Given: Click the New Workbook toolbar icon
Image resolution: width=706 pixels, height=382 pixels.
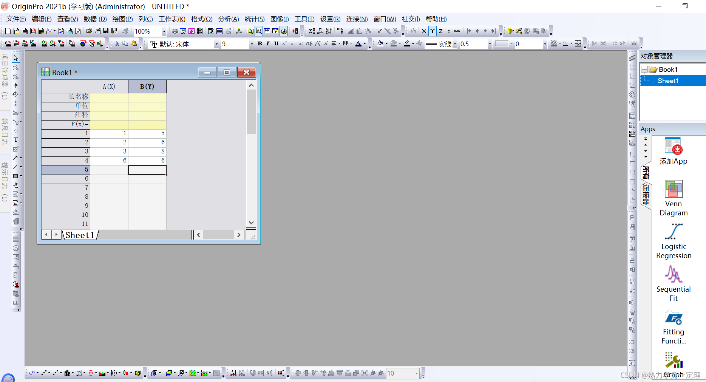Looking at the screenshot, I should click(25, 31).
